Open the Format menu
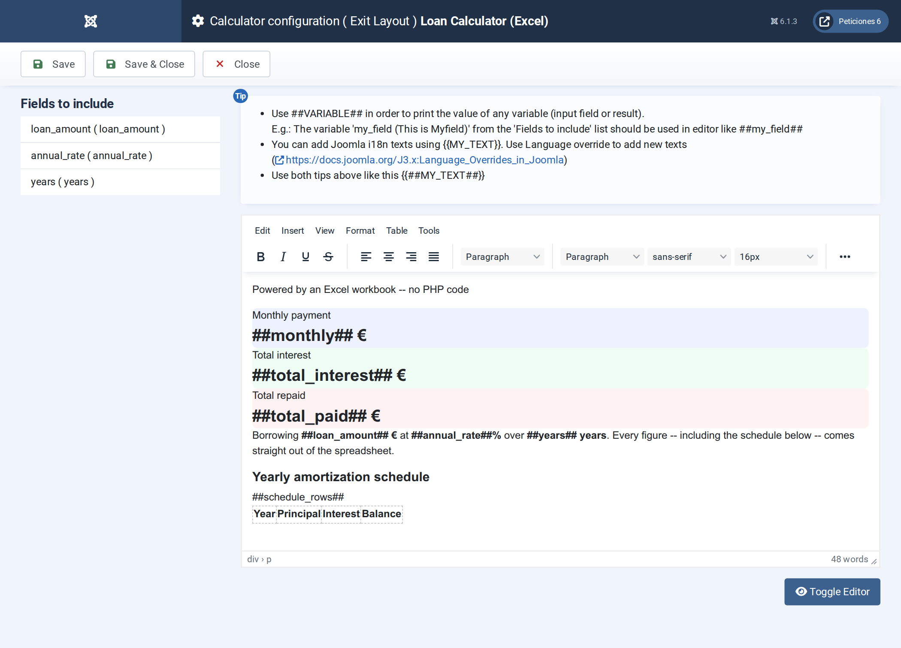901x648 pixels. pos(360,230)
